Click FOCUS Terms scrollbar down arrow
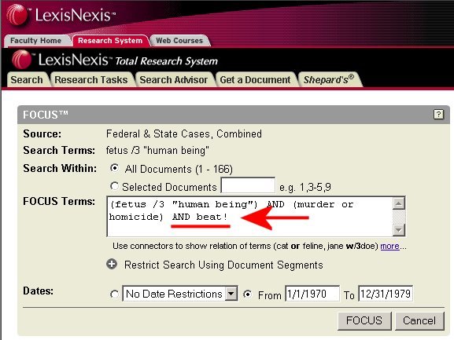 pos(399,230)
